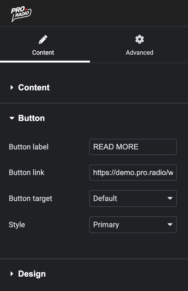Click the Design section arrow triangle
This screenshot has height=291, width=188.
[x=12, y=274]
